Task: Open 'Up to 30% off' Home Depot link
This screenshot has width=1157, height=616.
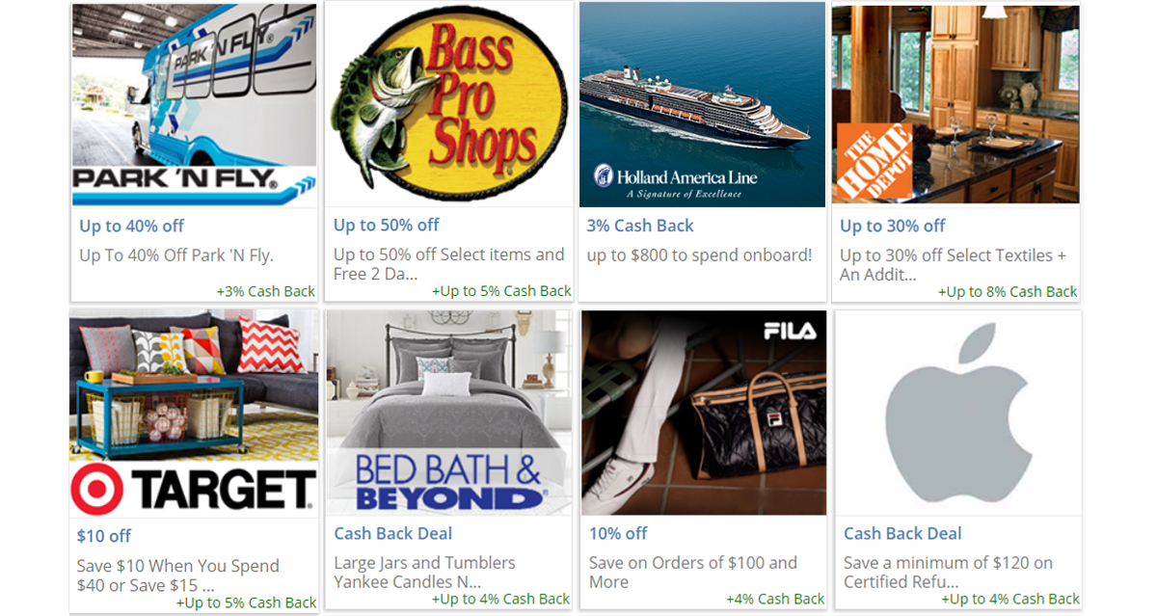Action: point(893,226)
